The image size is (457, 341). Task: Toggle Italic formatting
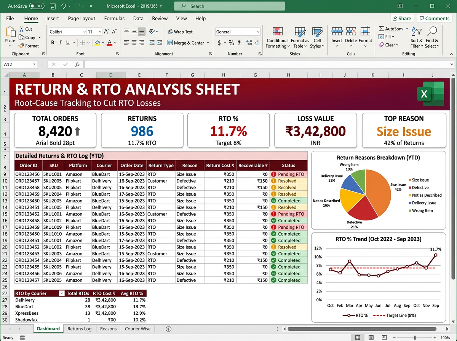click(x=60, y=43)
